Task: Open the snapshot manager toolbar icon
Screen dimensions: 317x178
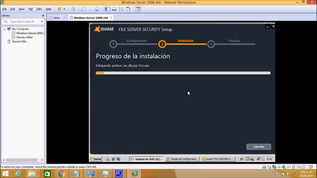Action: click(x=98, y=9)
